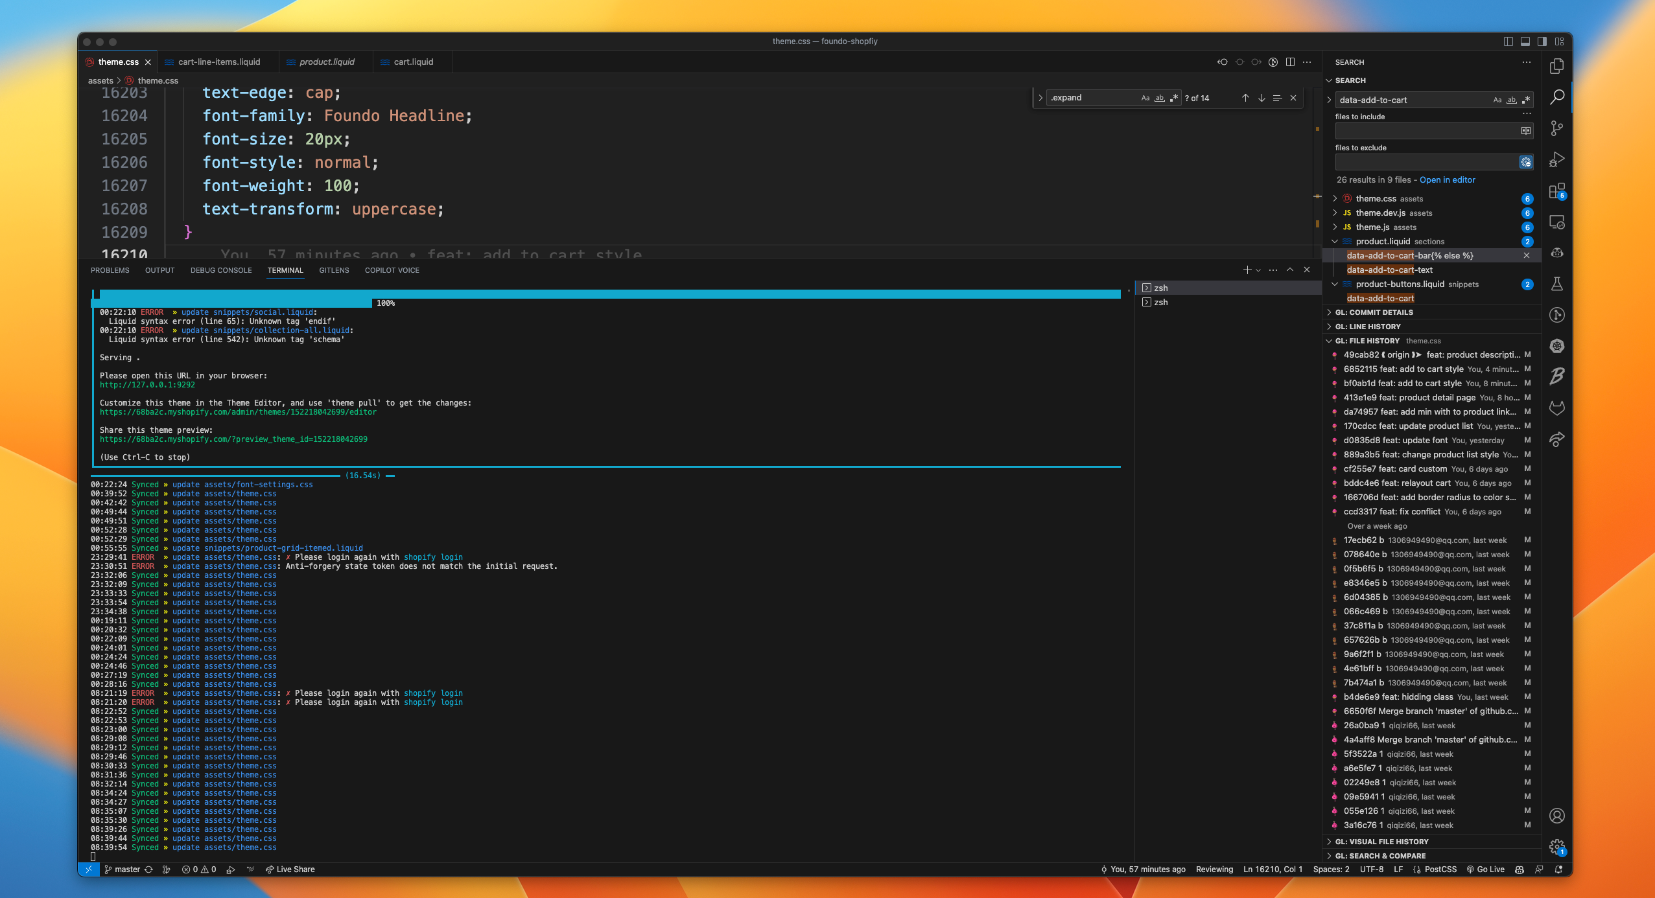Switch to the cart.liquid editor tab
The height and width of the screenshot is (898, 1655).
point(413,62)
